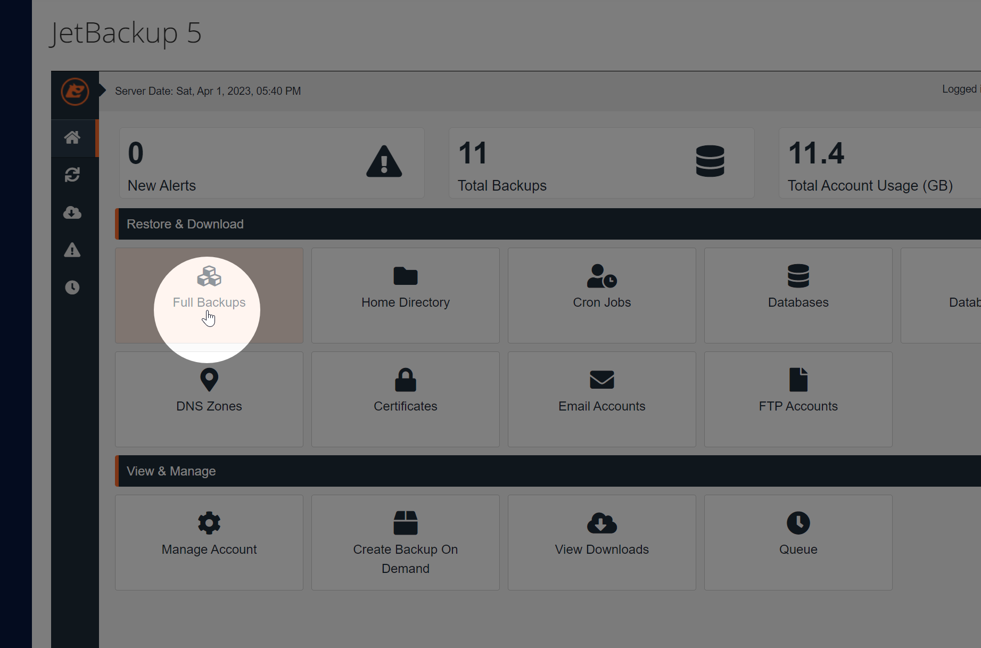Open the Full Backups label
This screenshot has width=981, height=648.
coord(209,302)
